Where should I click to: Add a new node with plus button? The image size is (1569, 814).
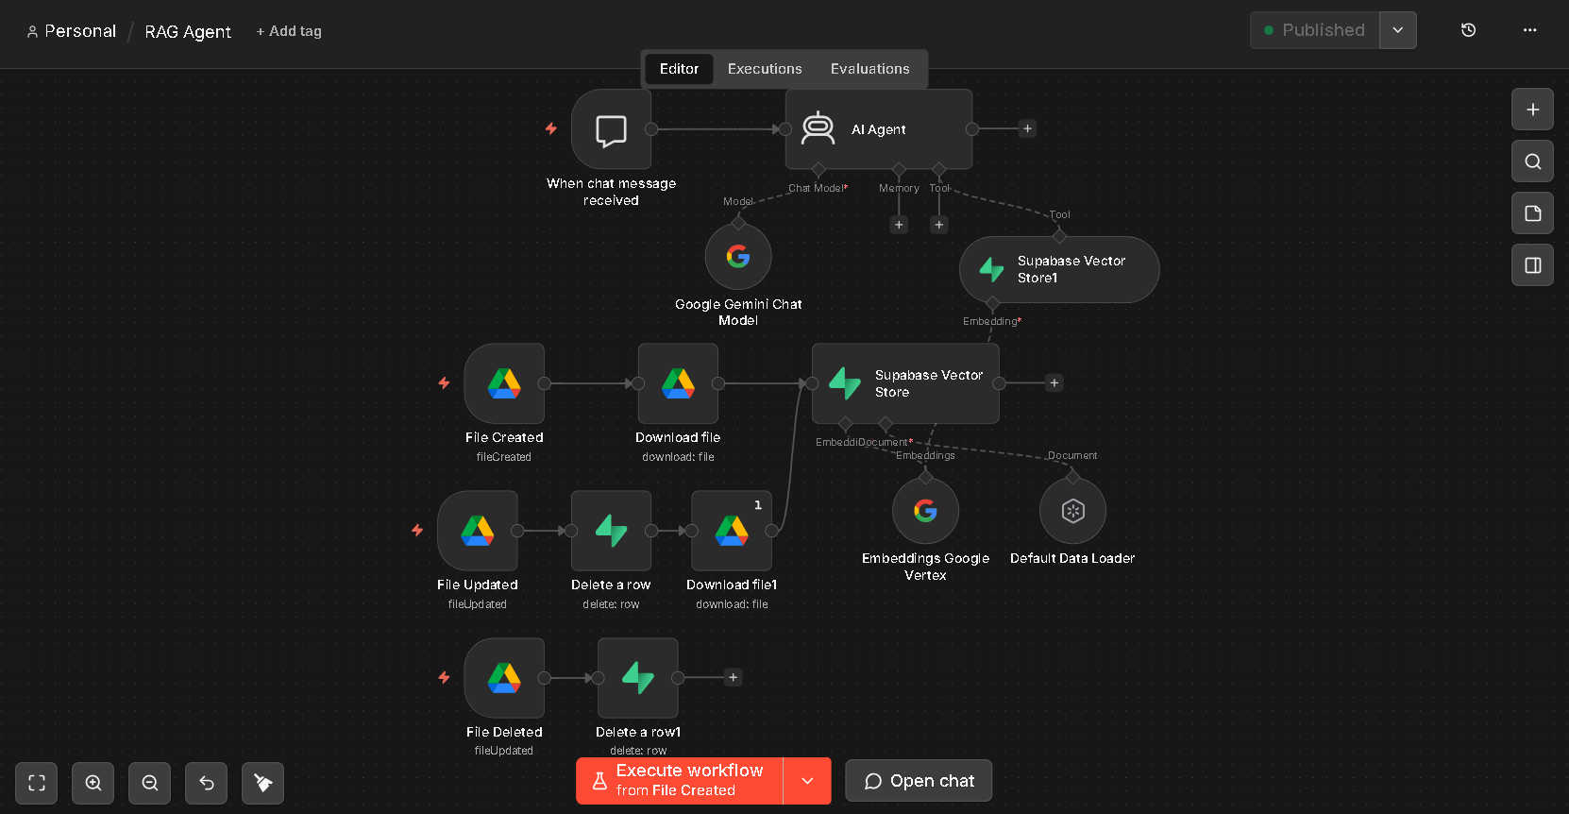pos(1533,110)
